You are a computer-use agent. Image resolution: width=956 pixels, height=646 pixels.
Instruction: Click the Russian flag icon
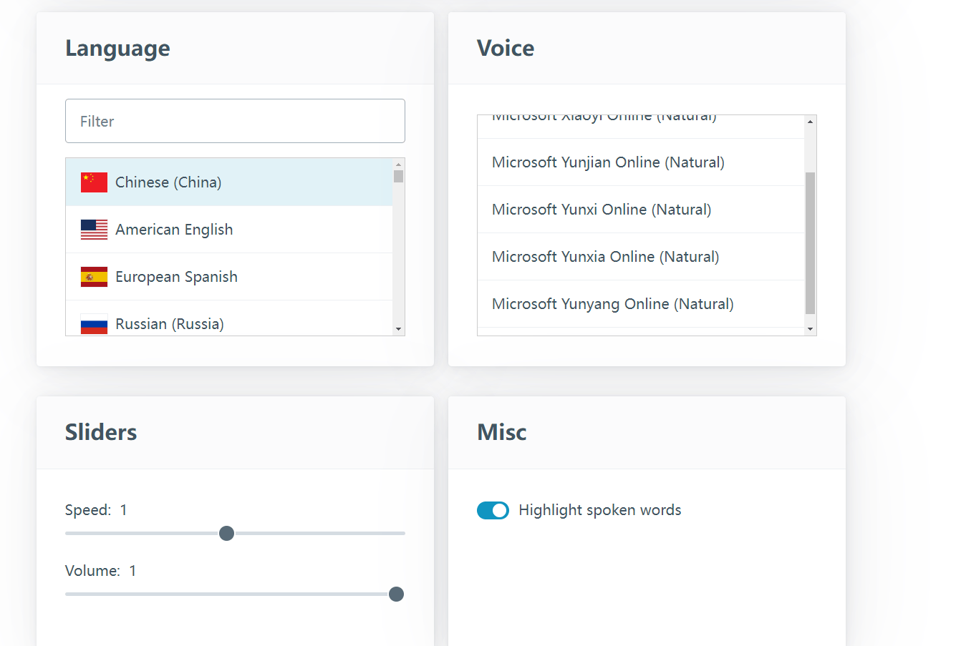(94, 323)
